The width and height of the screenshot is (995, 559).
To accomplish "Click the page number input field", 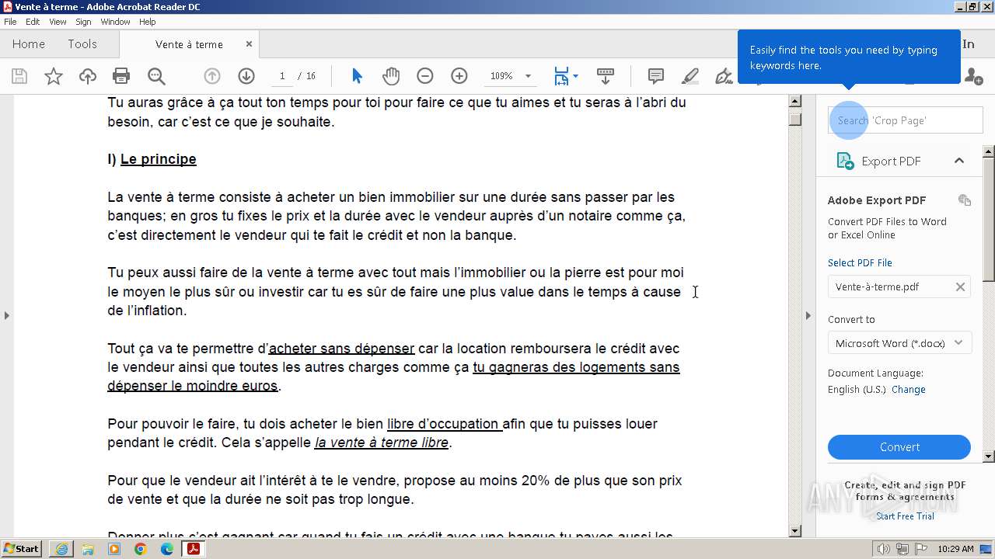I will click(x=282, y=76).
